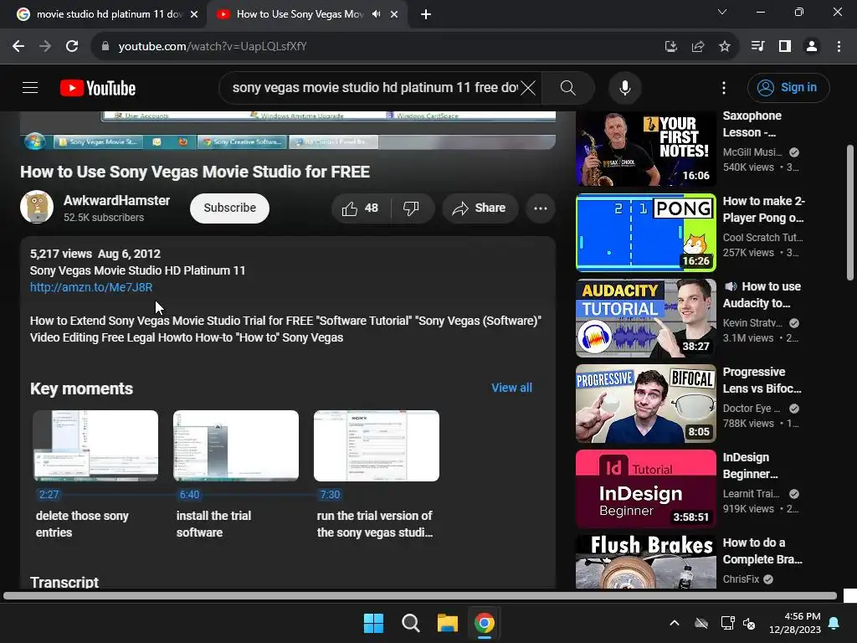Open the 2-Player Pong video thumbnail
The width and height of the screenshot is (857, 643).
(646, 233)
